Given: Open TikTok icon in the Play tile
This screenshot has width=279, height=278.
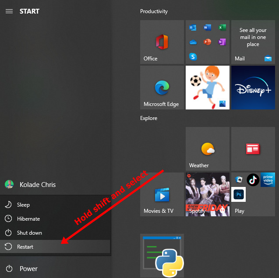Looking at the screenshot, I should (x=253, y=179).
